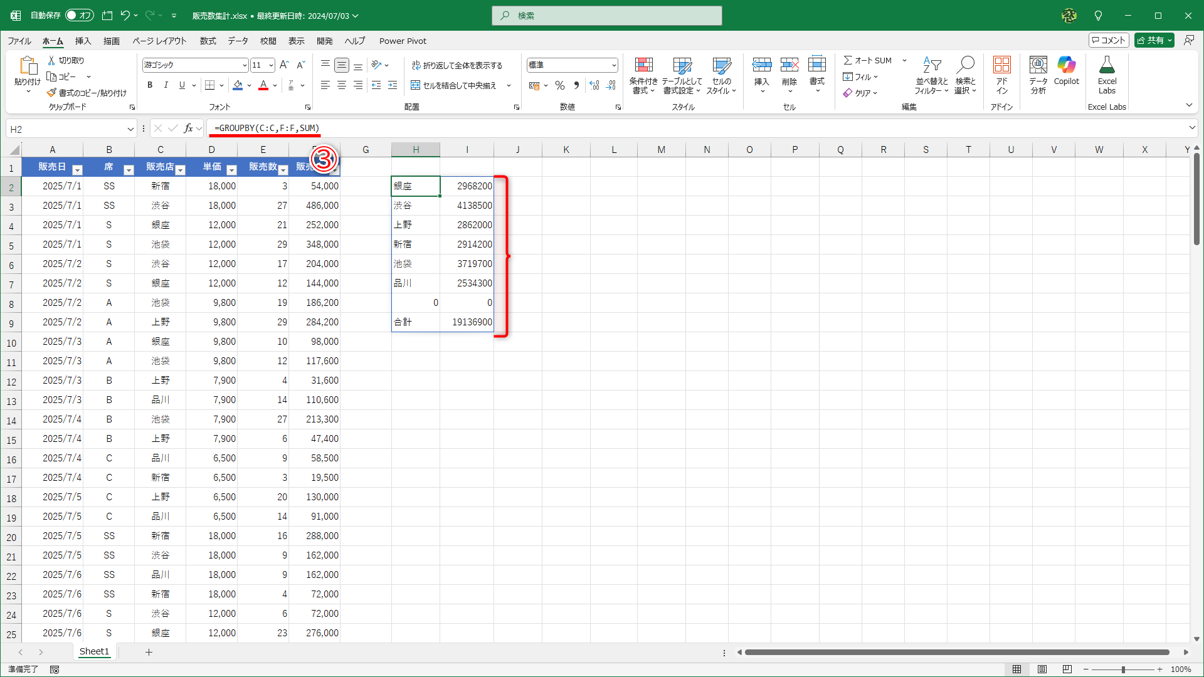This screenshot has height=677, width=1204.
Task: Open the 販売店 column filter dropdown
Action: (x=181, y=169)
